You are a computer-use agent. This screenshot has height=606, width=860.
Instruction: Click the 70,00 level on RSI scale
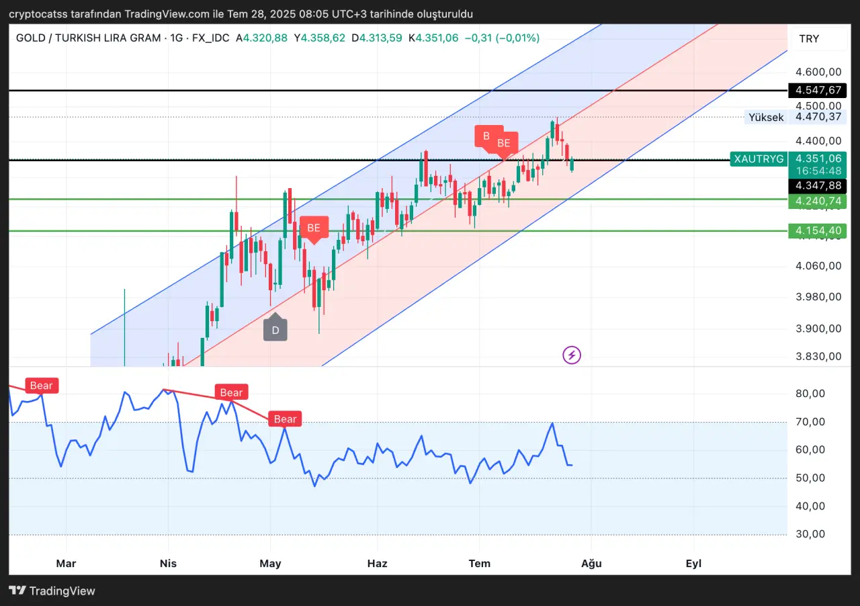(x=810, y=422)
